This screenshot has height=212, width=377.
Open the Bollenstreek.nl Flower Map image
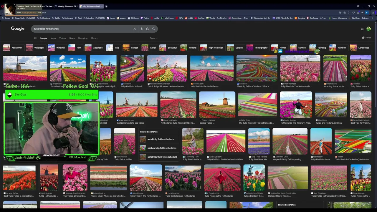coord(108,178)
